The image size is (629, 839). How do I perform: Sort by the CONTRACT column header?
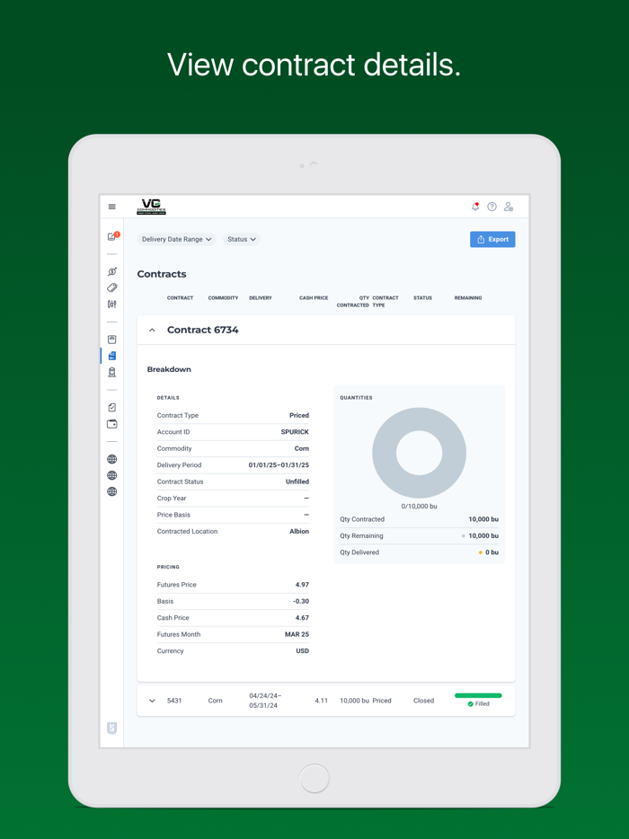(x=180, y=297)
